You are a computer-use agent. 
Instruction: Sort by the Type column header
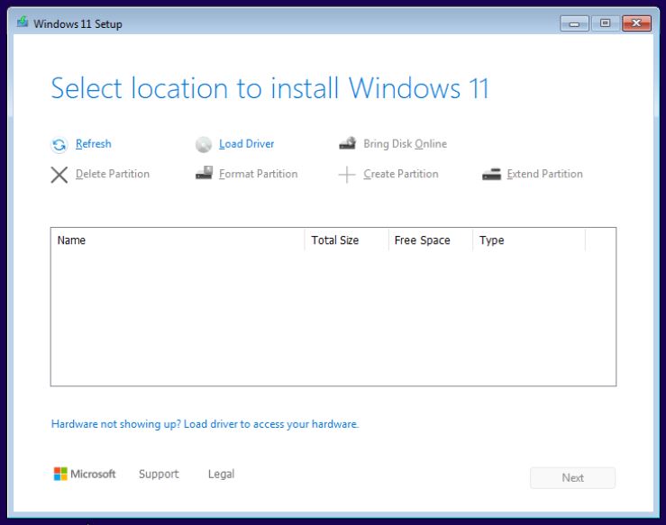pyautogui.click(x=529, y=240)
